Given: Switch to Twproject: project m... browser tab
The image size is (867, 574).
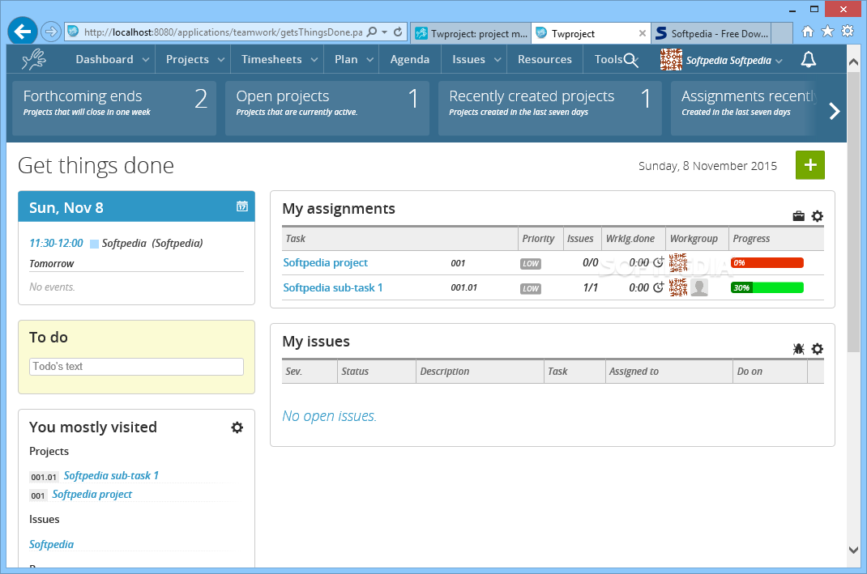Looking at the screenshot, I should pos(471,33).
